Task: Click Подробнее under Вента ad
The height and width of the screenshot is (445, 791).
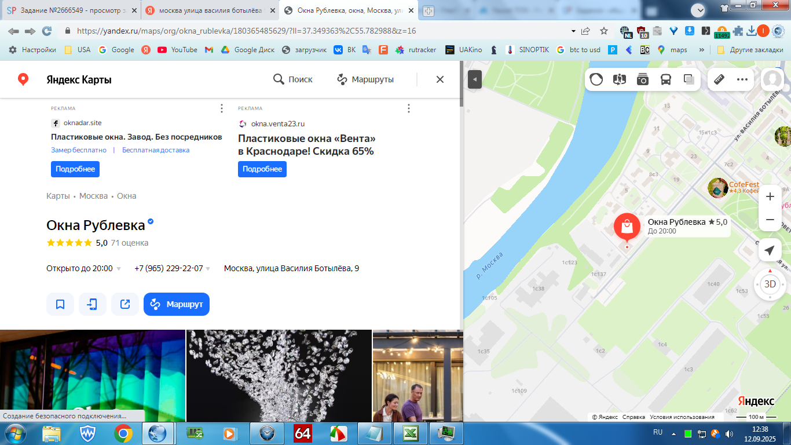Action: (262, 169)
